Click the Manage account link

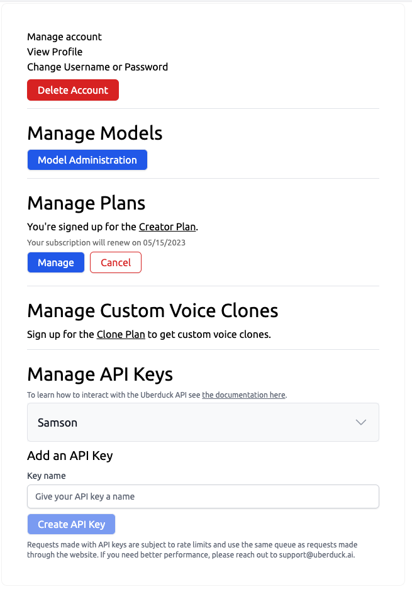[64, 36]
